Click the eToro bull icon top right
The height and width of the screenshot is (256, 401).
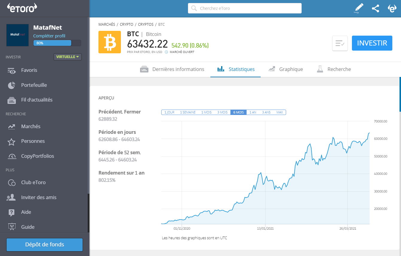tap(392, 8)
